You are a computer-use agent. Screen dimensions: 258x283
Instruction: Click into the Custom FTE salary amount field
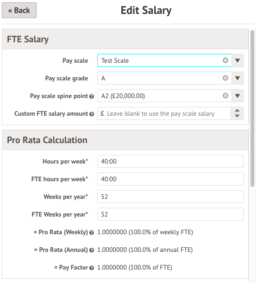point(164,113)
